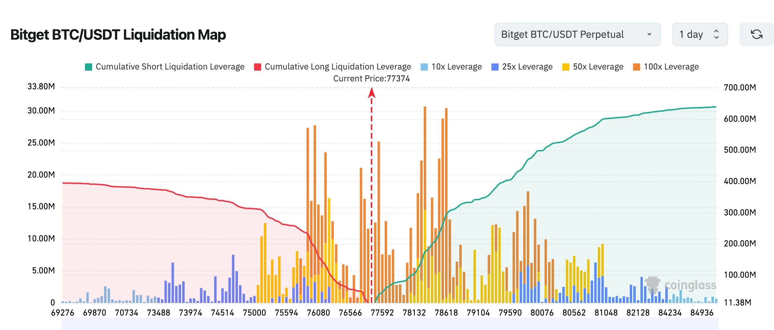Click the 25.00M left axis label

[41, 143]
